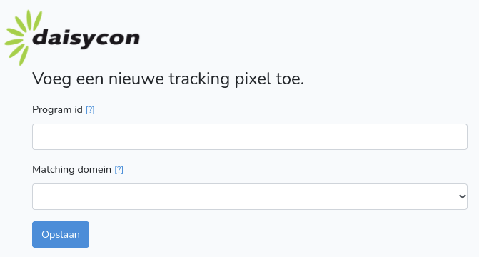Screen dimensions: 479x257
Task: Click the chevron arrow in Matching domein select
Action: 462,196
